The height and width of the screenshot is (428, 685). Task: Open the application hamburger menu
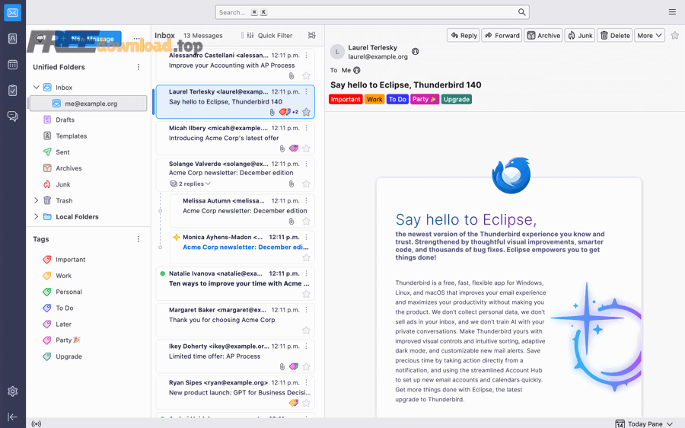pyautogui.click(x=672, y=11)
